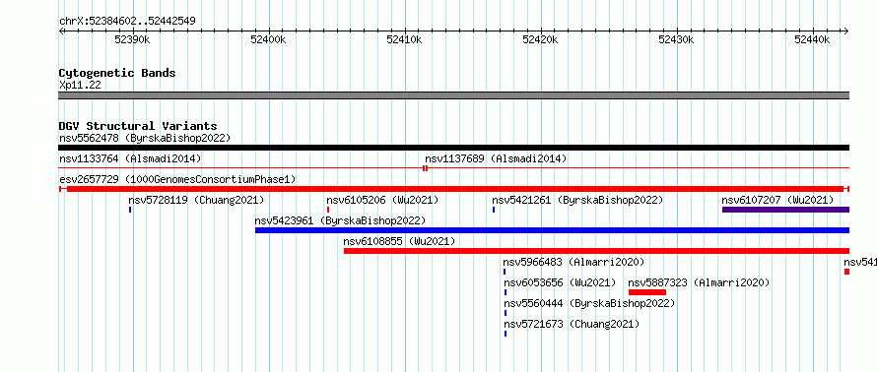This screenshot has width=877, height=372.
Task: Click the blue nsv6053656 variant tick
Action: coord(506,292)
